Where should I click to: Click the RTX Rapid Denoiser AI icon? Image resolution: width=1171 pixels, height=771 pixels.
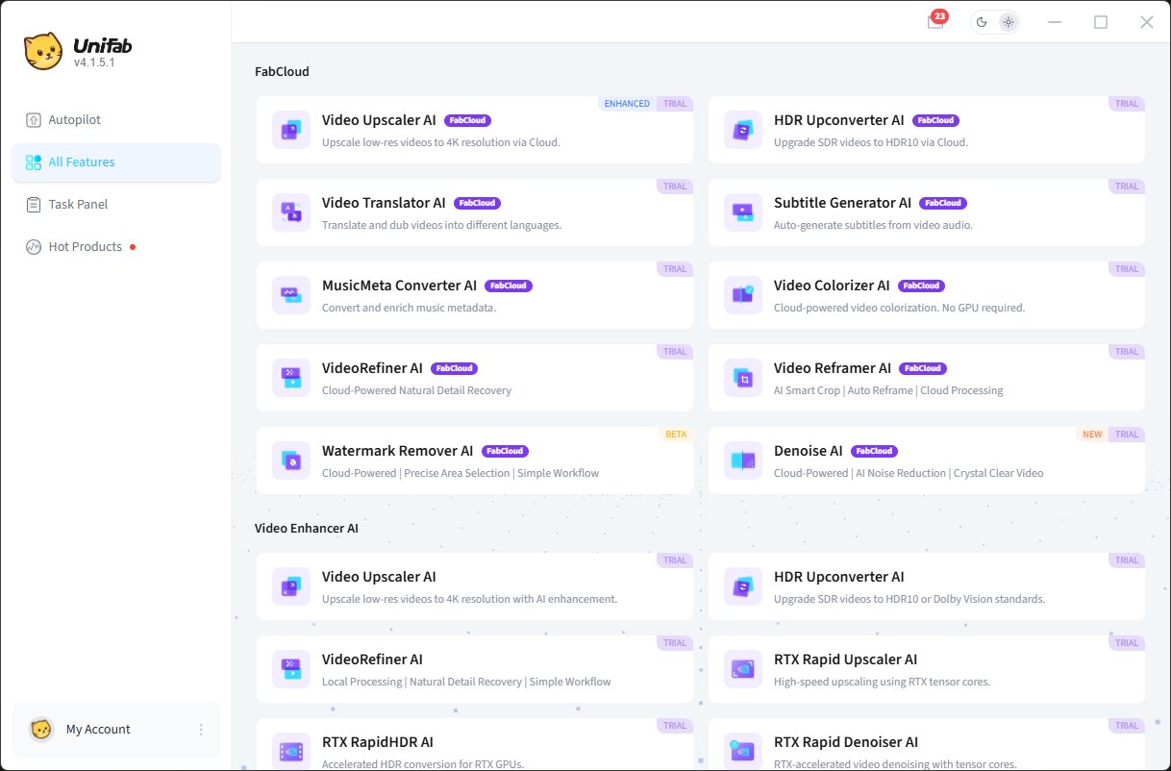742,752
